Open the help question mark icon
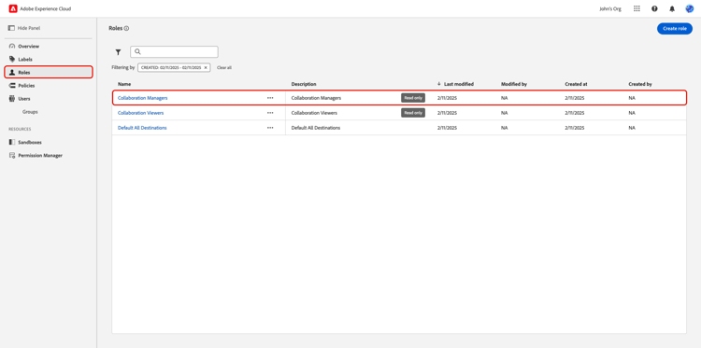Viewport: 701px width, 348px height. pyautogui.click(x=654, y=8)
